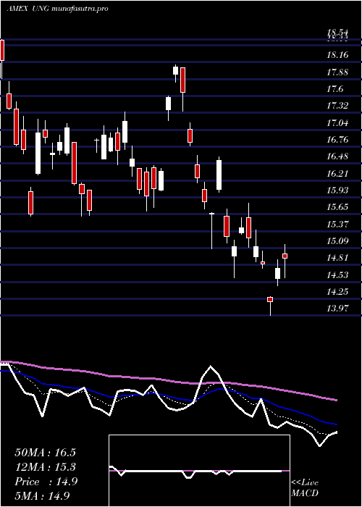The height and width of the screenshot is (507, 362).
Task: Select the 16.76 price axis label
Action: click(337, 140)
